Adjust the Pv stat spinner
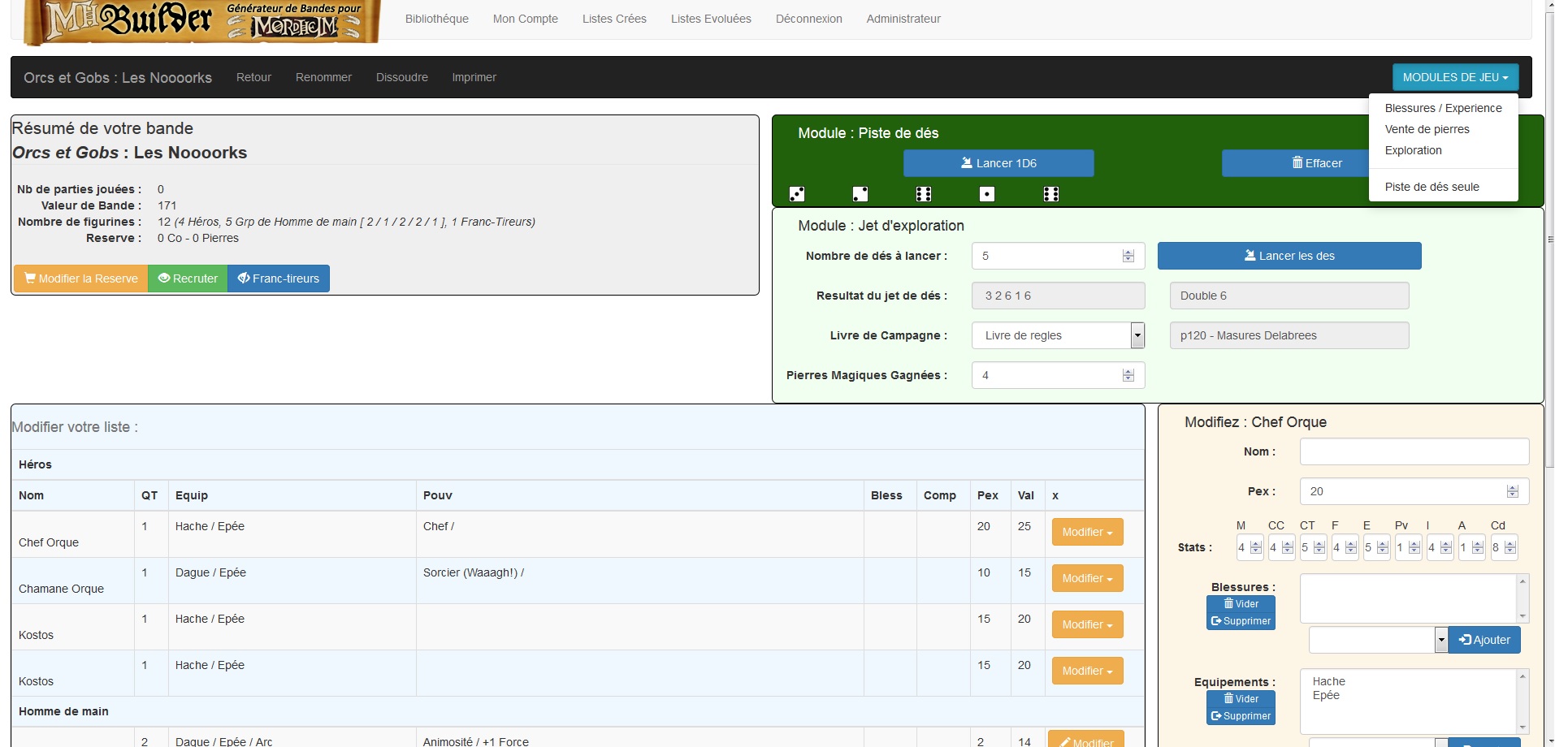This screenshot has height=747, width=1555. coord(1414,547)
